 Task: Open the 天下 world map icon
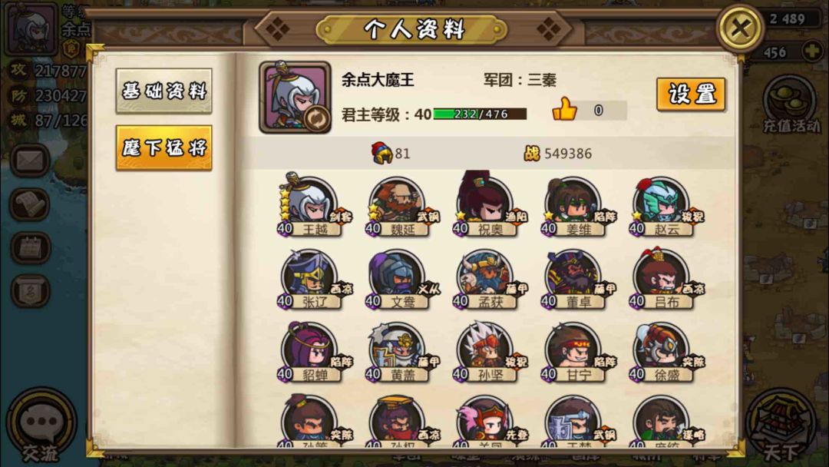(x=783, y=427)
